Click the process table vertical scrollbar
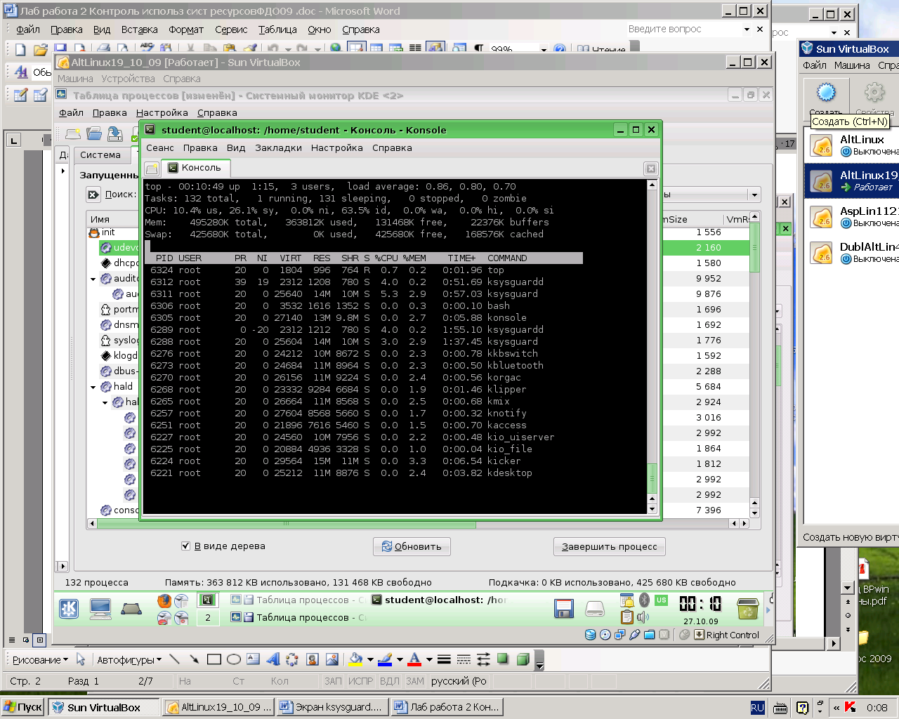 click(754, 364)
